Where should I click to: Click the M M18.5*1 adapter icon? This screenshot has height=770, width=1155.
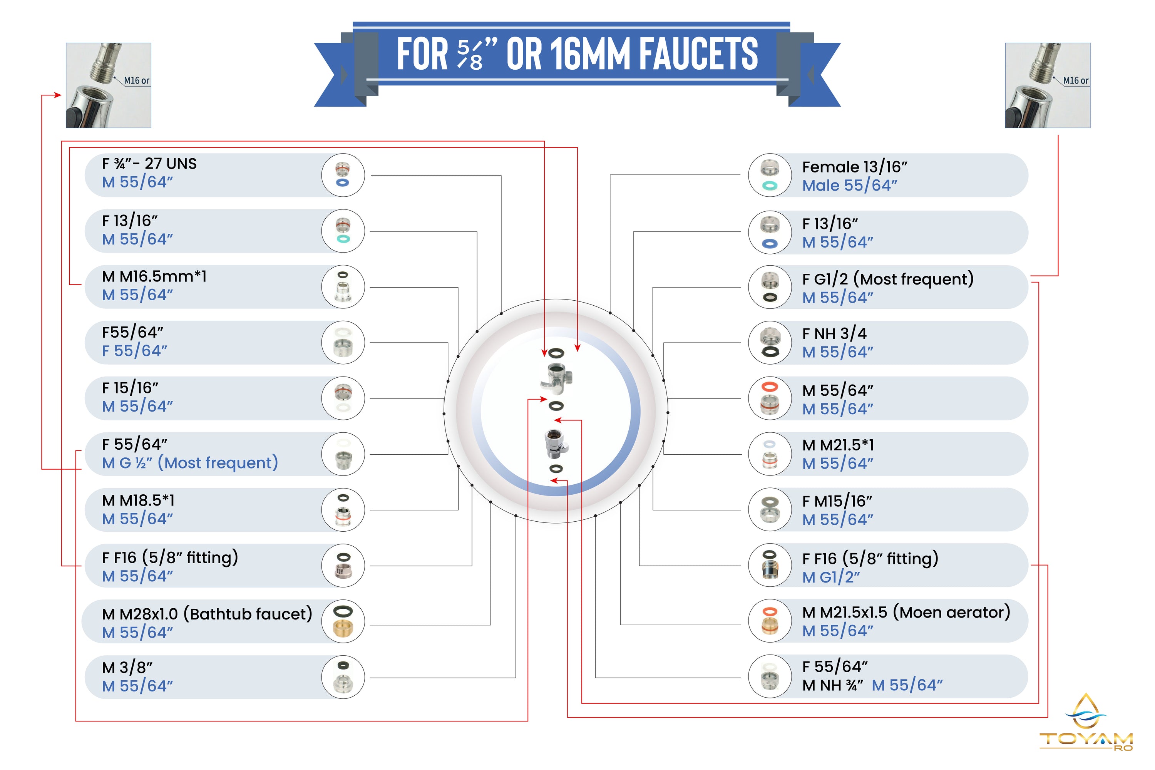343,510
